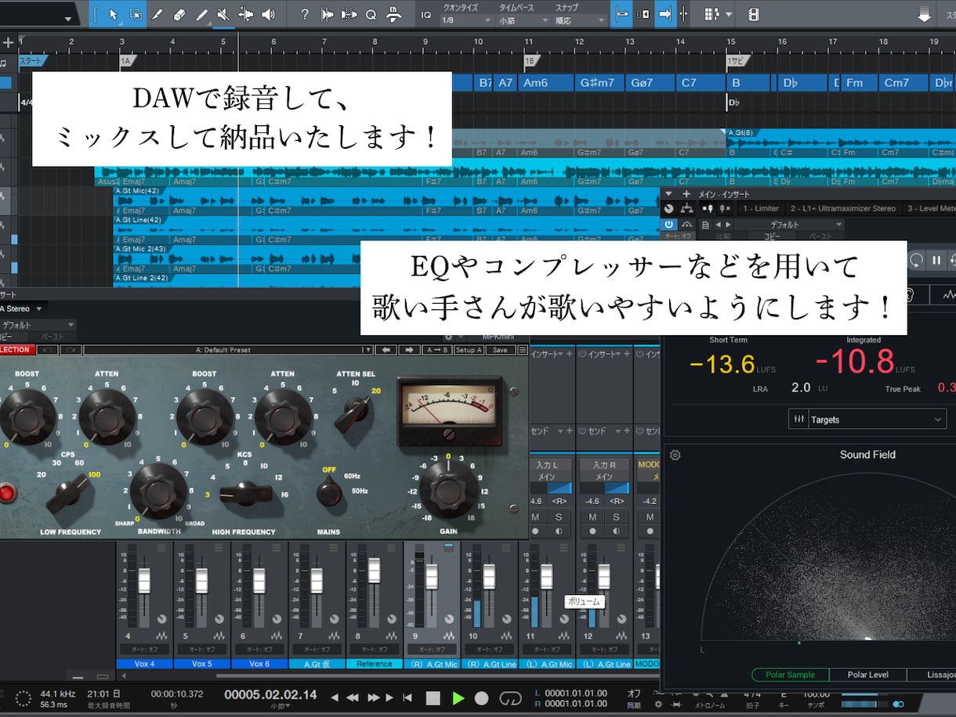This screenshot has width=956, height=717.
Task: Select the Range tool
Action: click(x=136, y=14)
